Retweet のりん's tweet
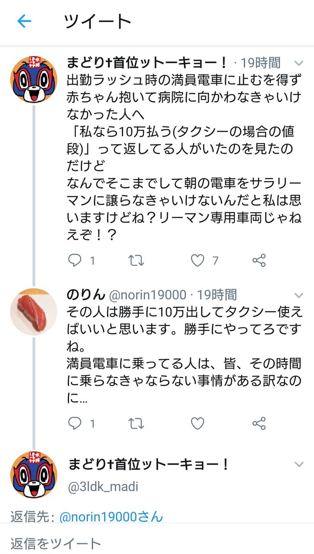 [x=136, y=423]
